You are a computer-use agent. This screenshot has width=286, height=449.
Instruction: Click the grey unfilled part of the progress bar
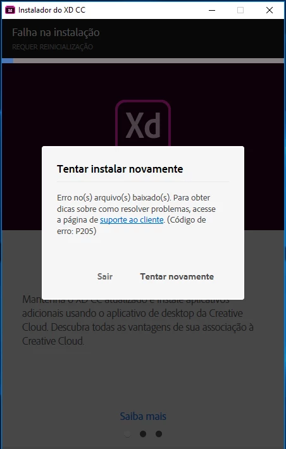tap(149, 61)
